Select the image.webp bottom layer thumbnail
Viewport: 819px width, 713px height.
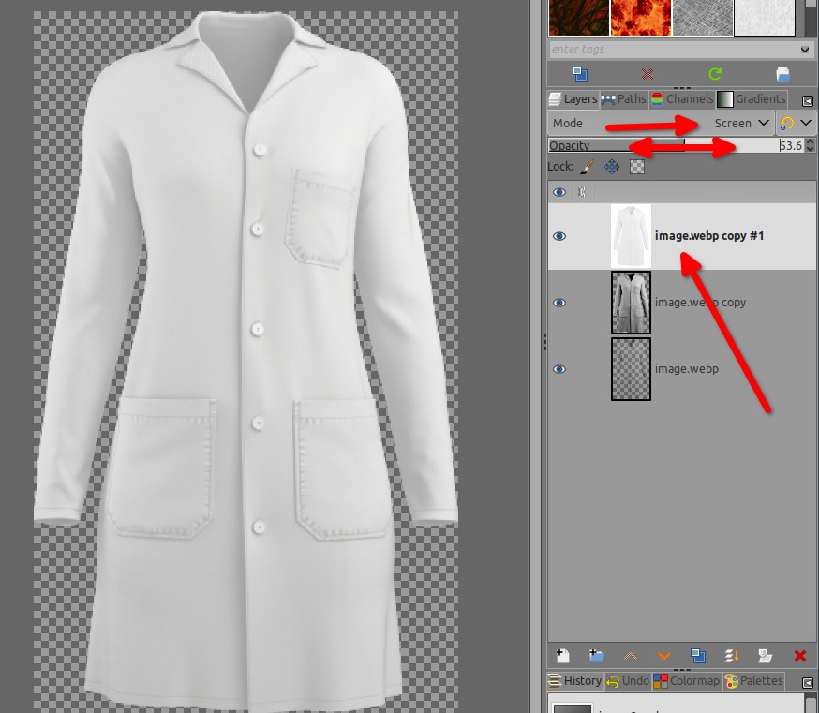(x=631, y=369)
